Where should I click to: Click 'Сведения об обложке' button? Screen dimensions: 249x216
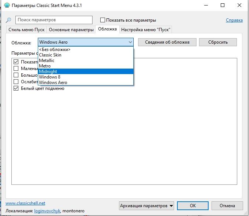[x=167, y=42]
